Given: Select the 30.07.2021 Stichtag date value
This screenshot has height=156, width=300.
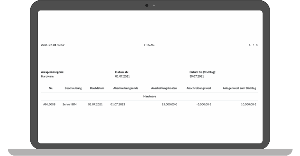Looking at the screenshot, I should click(x=196, y=76).
